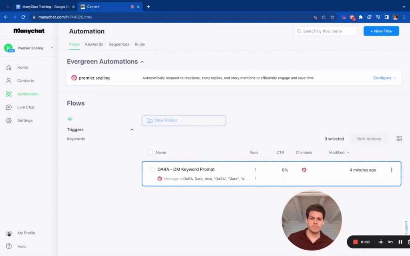Click the '4 minutes ago' modified time
Image resolution: width=410 pixels, height=256 pixels.
pyautogui.click(x=363, y=170)
